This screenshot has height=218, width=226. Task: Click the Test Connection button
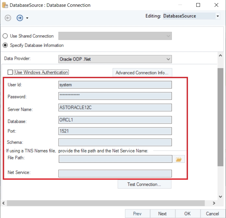click(x=144, y=184)
